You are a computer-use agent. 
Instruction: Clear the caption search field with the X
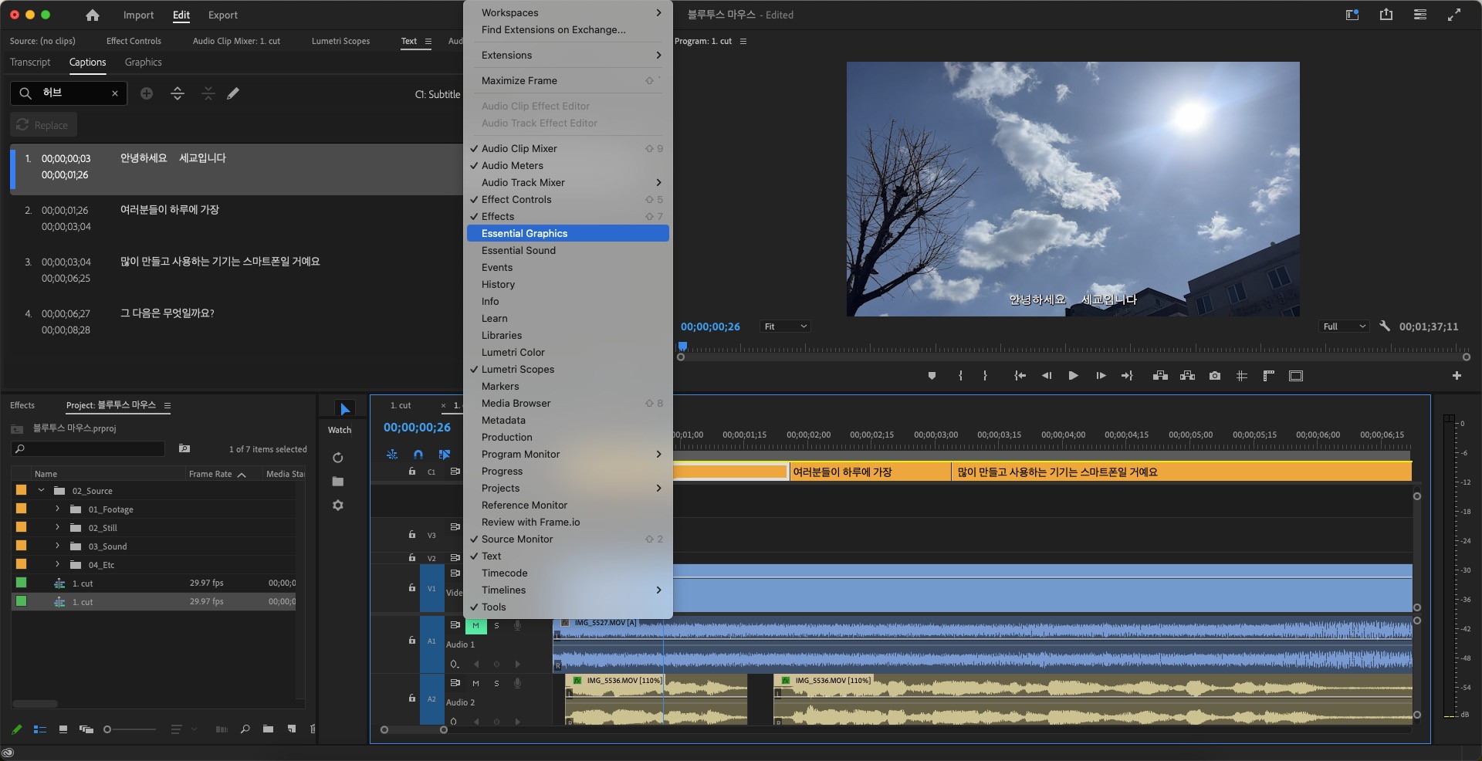(115, 93)
